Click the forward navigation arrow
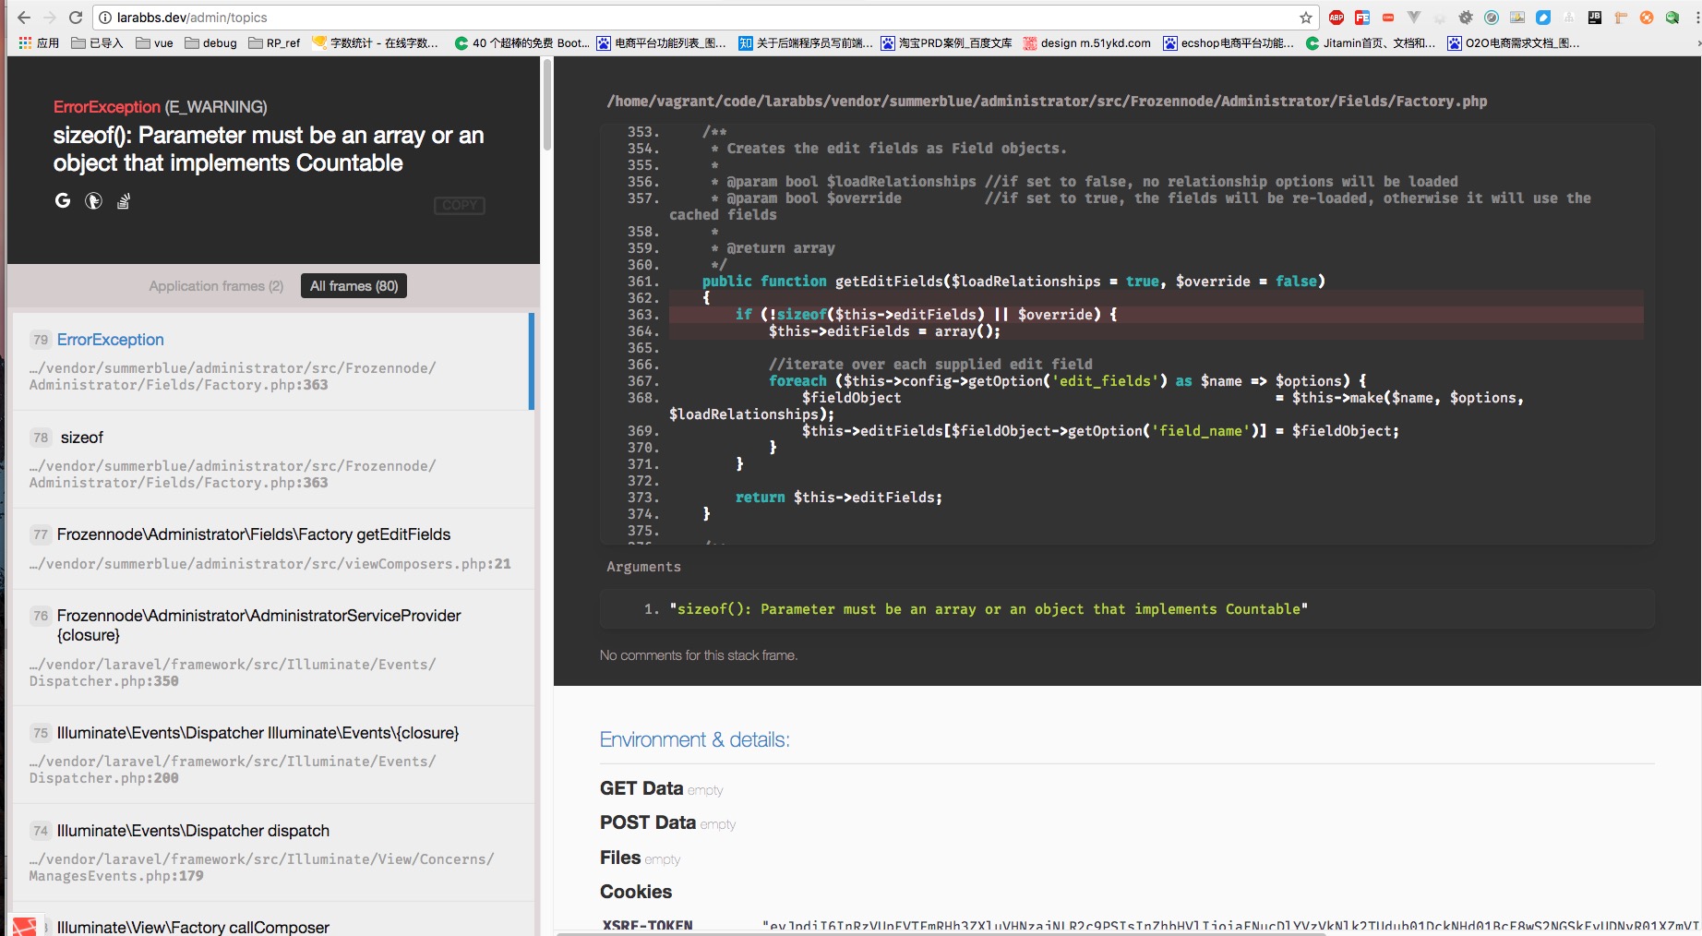 click(x=50, y=18)
